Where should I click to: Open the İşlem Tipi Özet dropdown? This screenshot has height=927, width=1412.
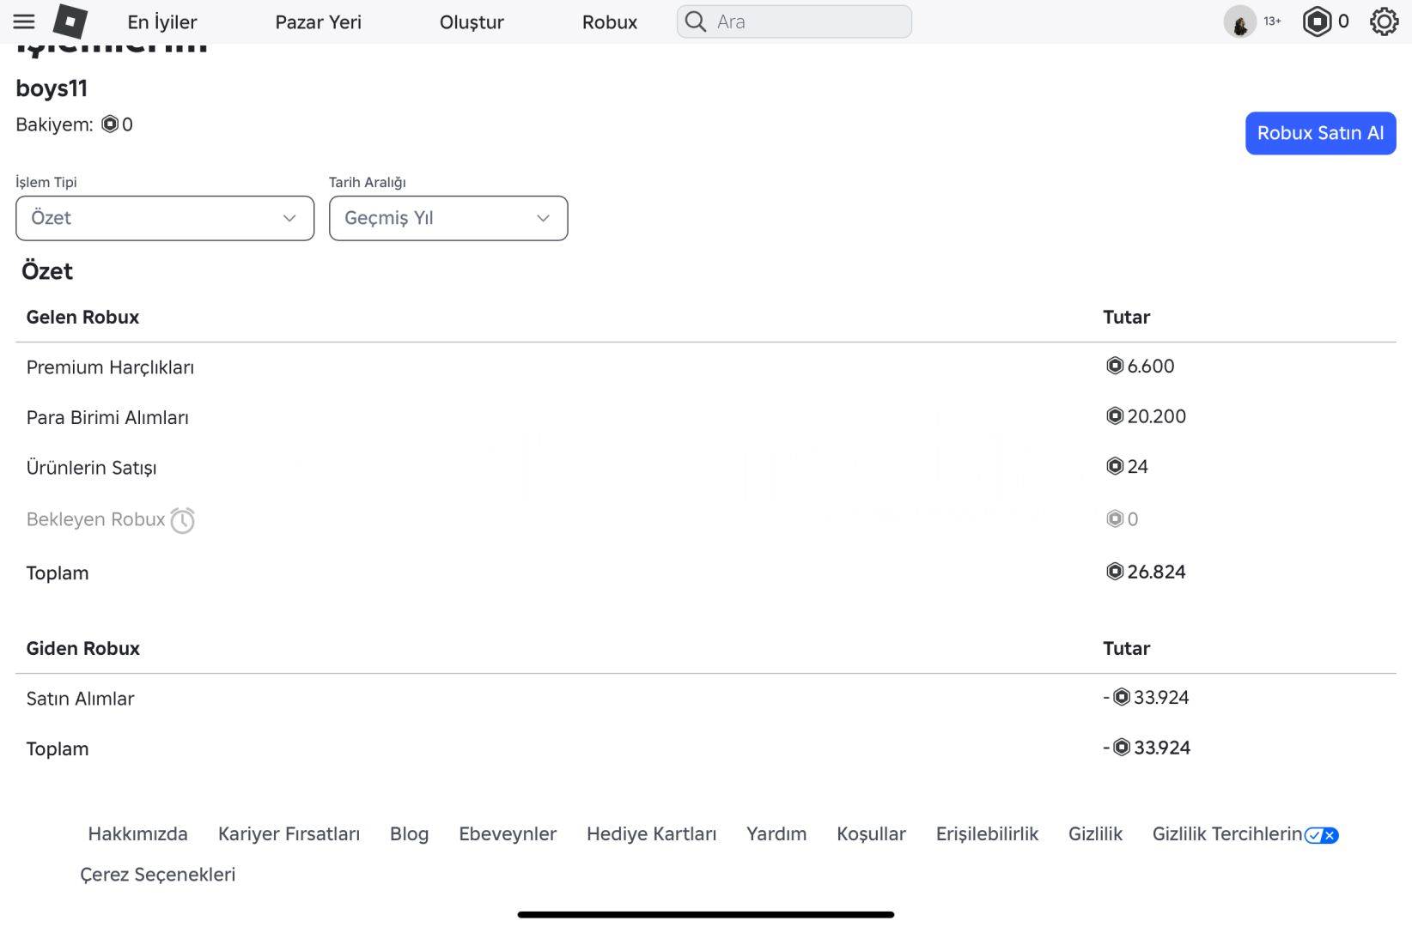165,218
